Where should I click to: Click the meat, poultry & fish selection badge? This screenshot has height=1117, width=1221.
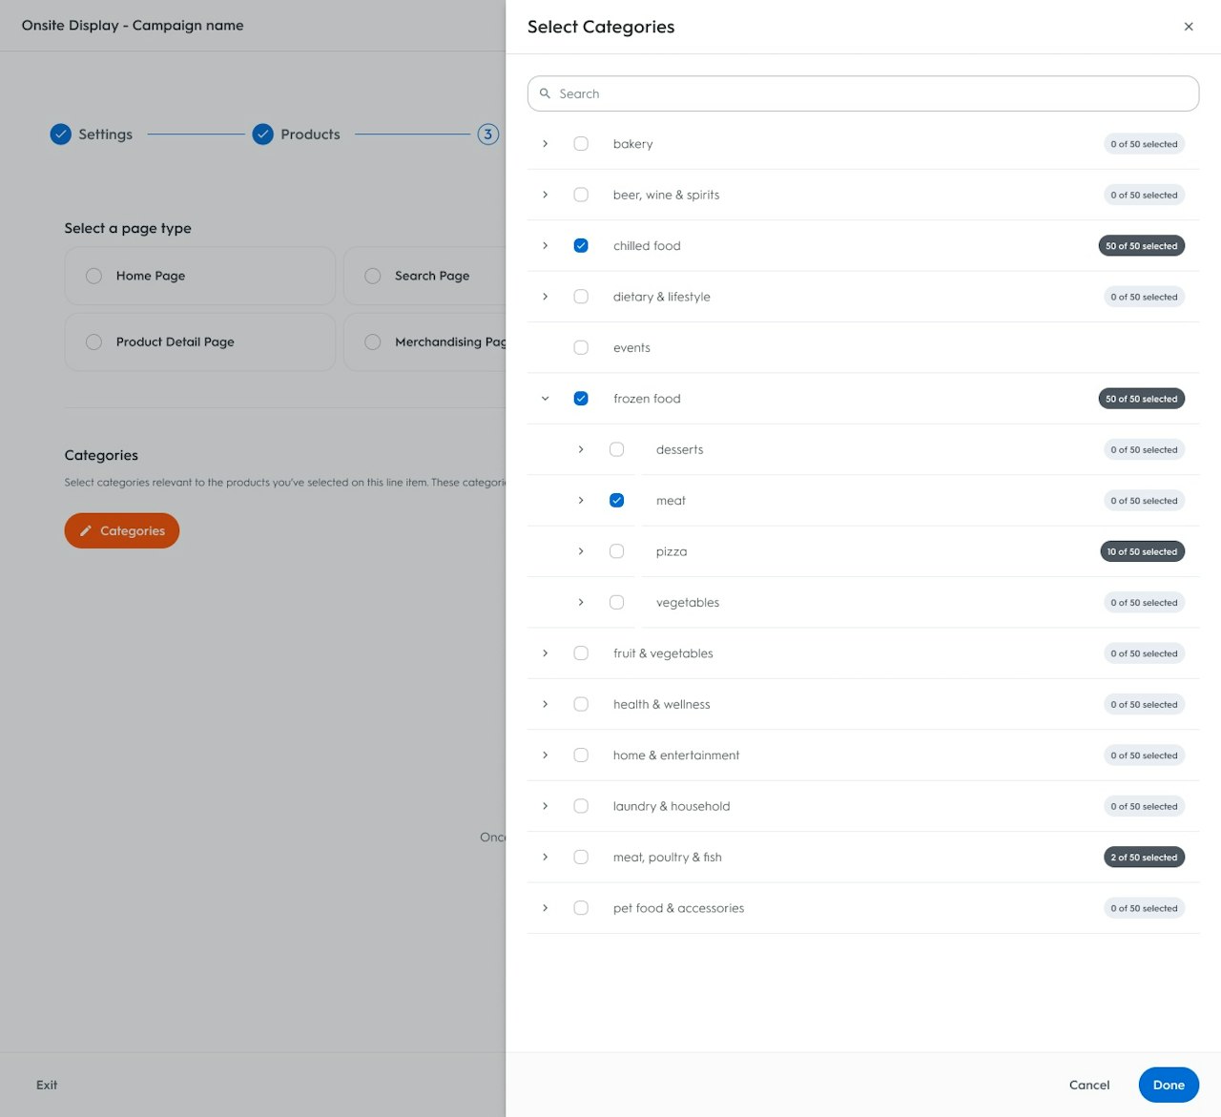[1144, 858]
